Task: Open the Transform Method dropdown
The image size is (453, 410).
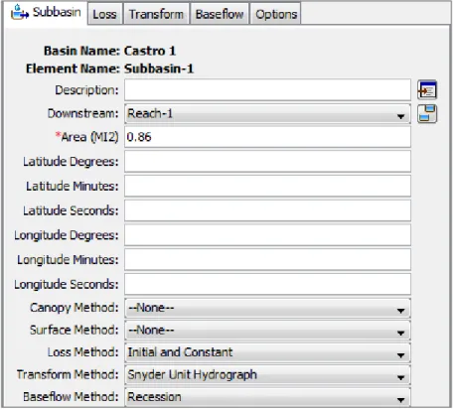Action: click(x=267, y=374)
